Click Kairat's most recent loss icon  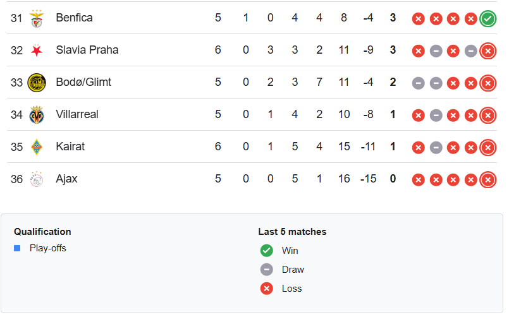tap(488, 147)
